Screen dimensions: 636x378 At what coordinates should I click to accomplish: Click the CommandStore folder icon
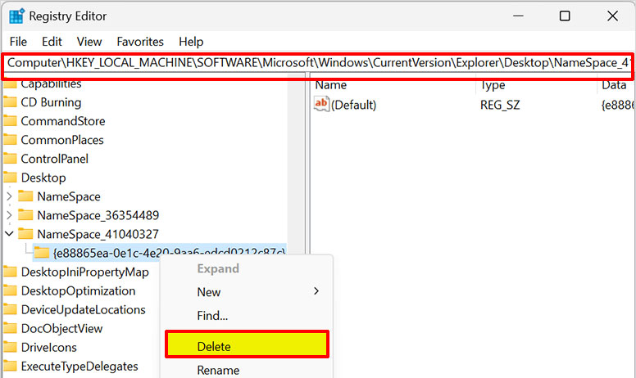click(x=10, y=120)
